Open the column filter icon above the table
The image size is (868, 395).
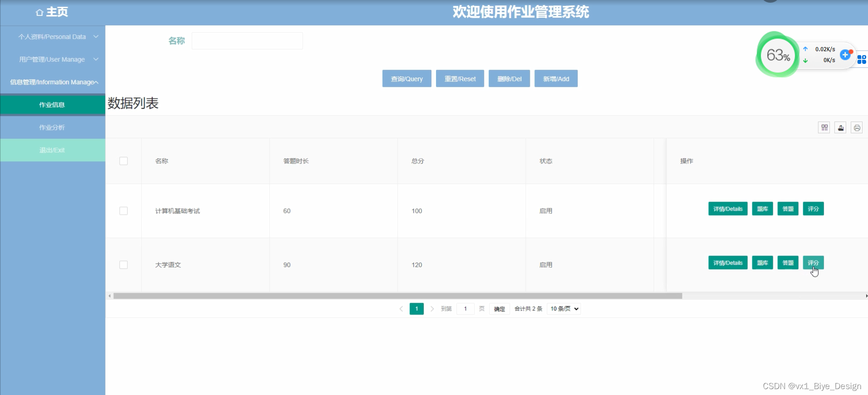coord(824,128)
